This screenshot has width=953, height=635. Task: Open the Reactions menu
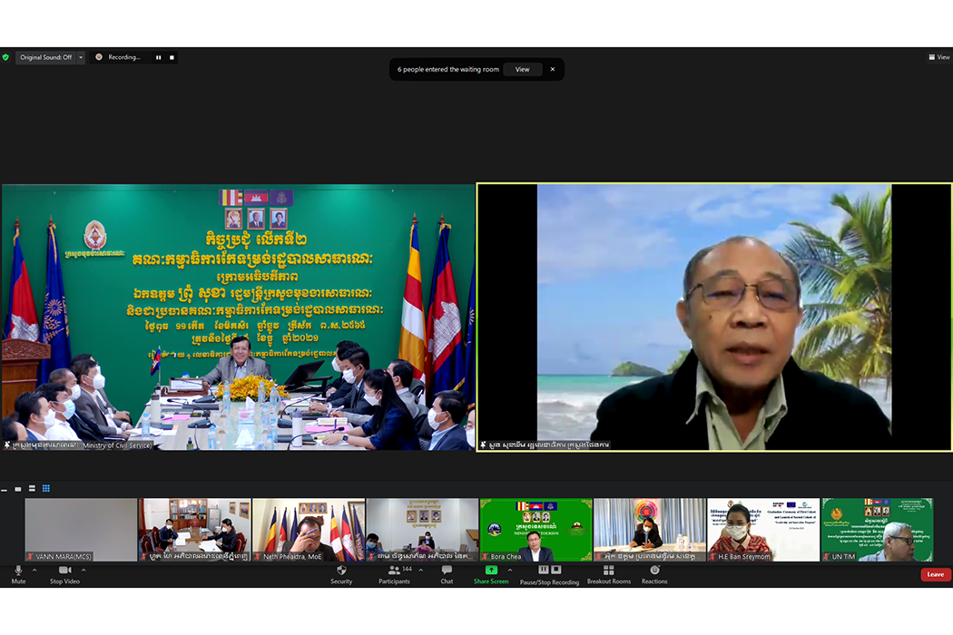coord(654,571)
